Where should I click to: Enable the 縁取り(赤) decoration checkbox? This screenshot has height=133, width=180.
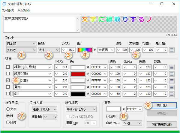tap(8, 74)
